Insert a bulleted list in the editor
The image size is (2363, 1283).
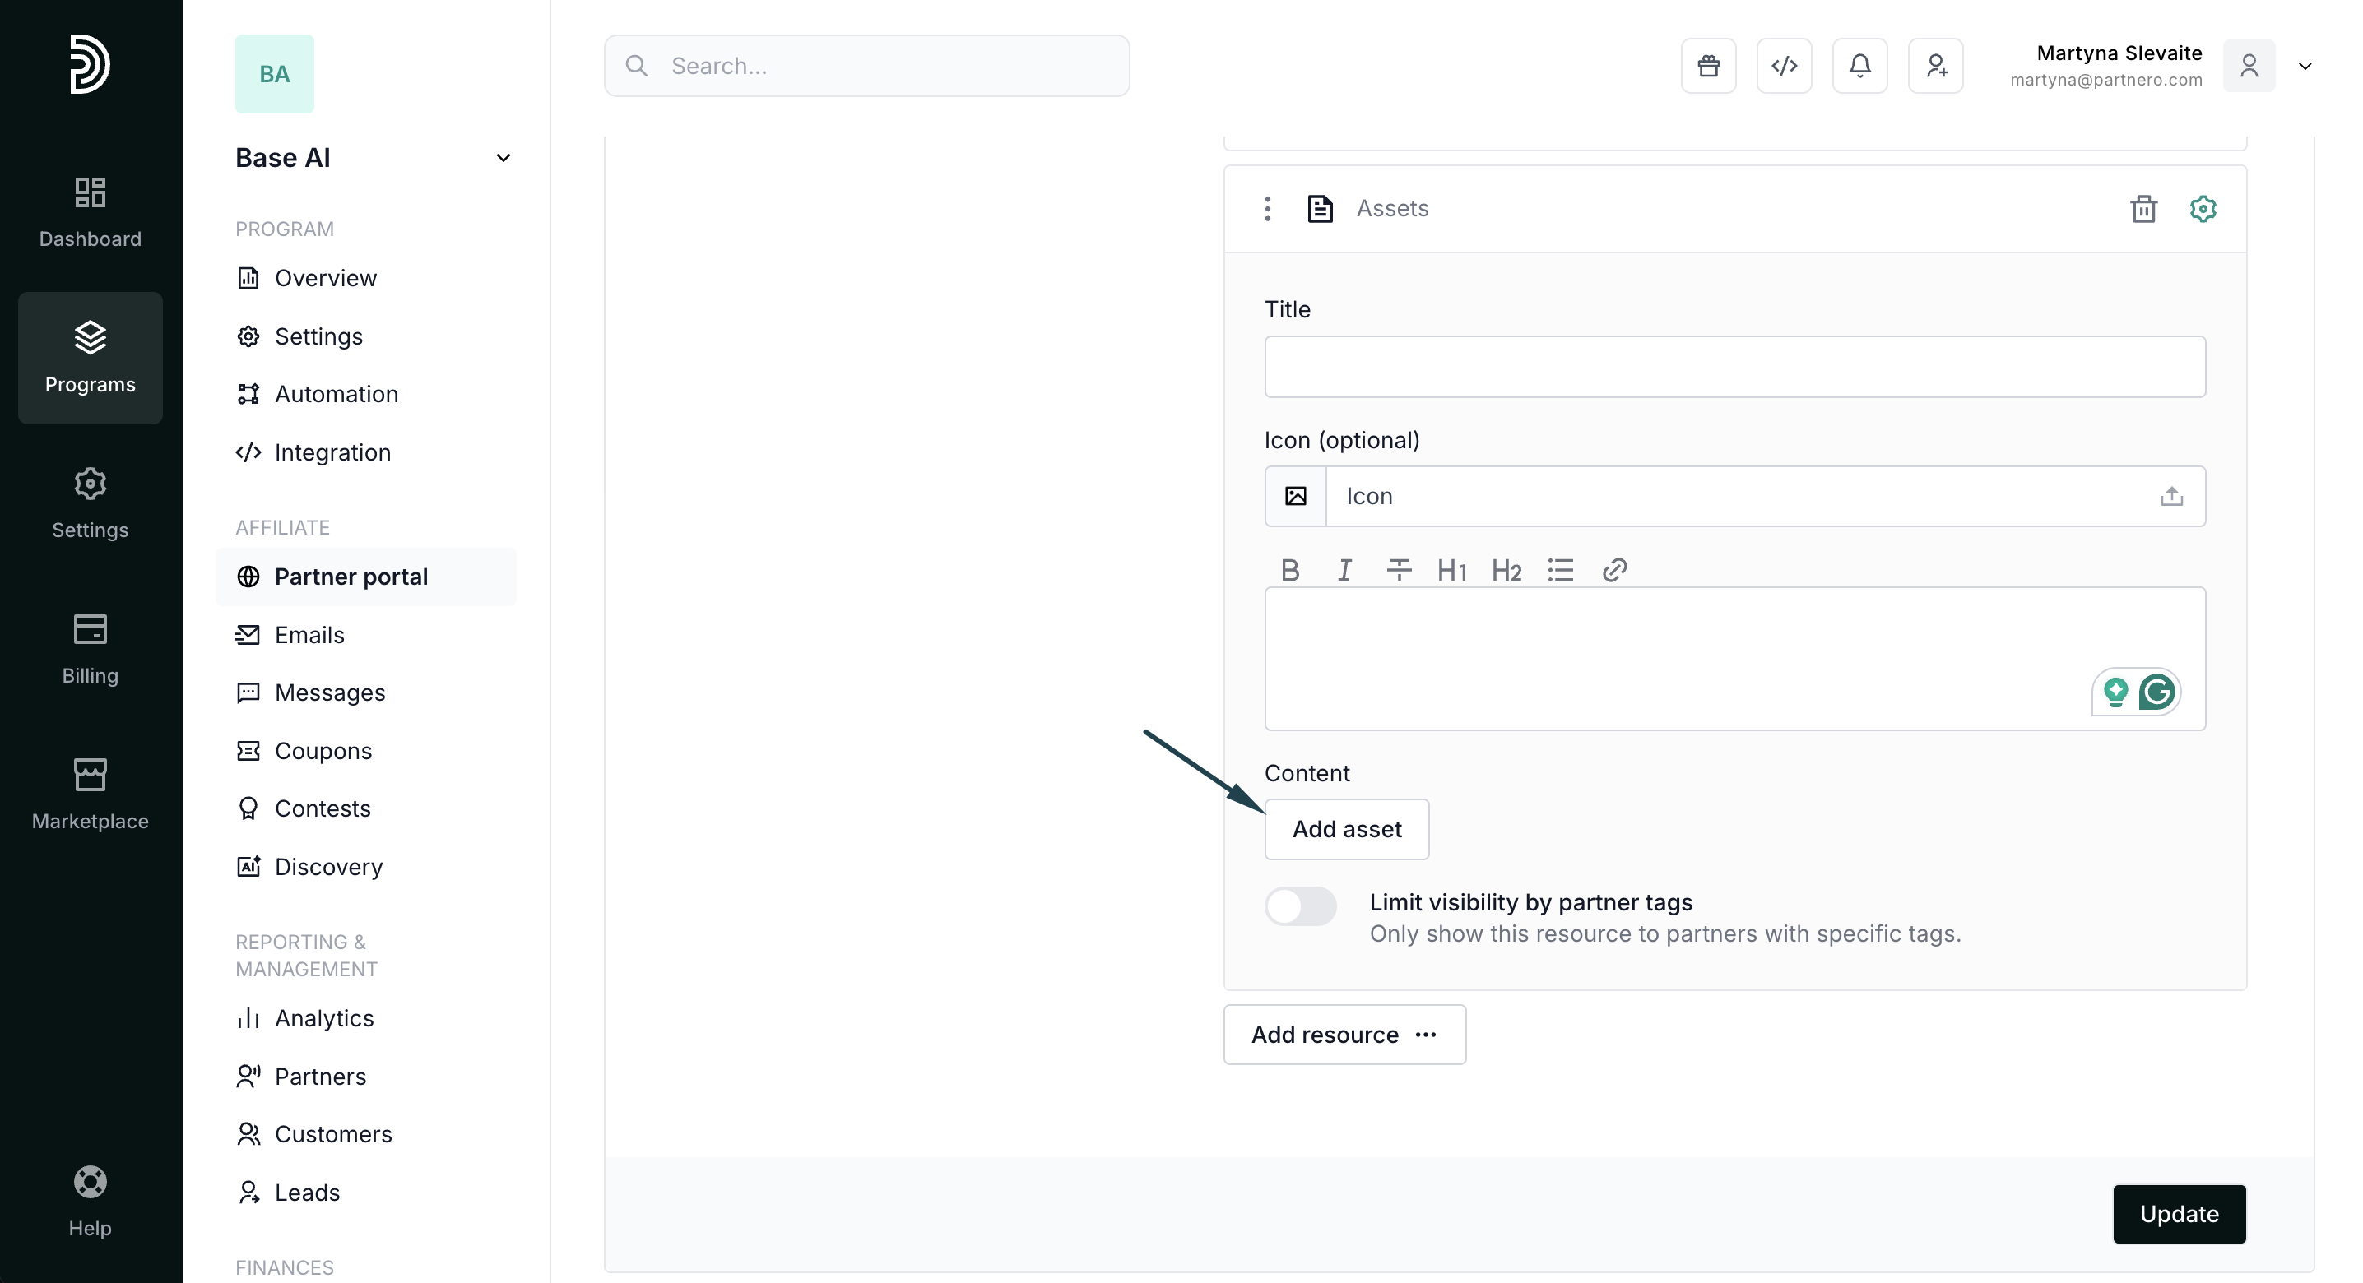[1560, 571]
